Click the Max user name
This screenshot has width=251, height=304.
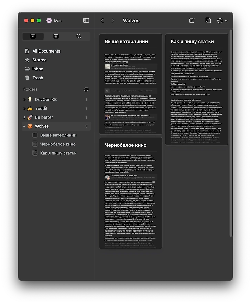tap(58, 21)
